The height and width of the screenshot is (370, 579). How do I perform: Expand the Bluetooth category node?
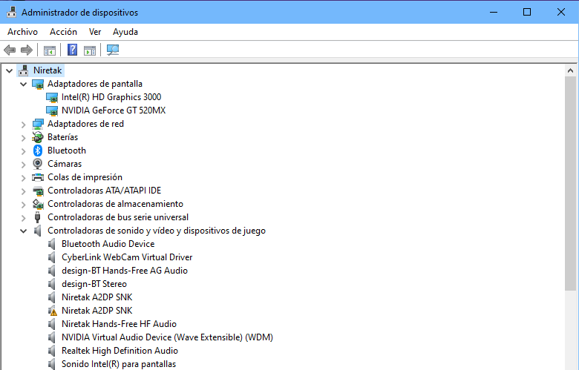(23, 151)
